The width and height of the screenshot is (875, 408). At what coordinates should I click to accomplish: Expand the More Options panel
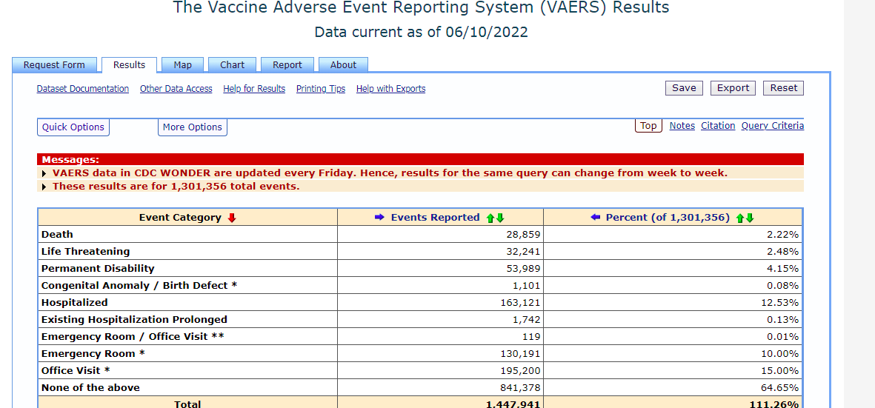[193, 127]
